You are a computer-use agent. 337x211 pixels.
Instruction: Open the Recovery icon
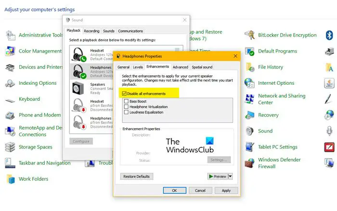pos(249,115)
